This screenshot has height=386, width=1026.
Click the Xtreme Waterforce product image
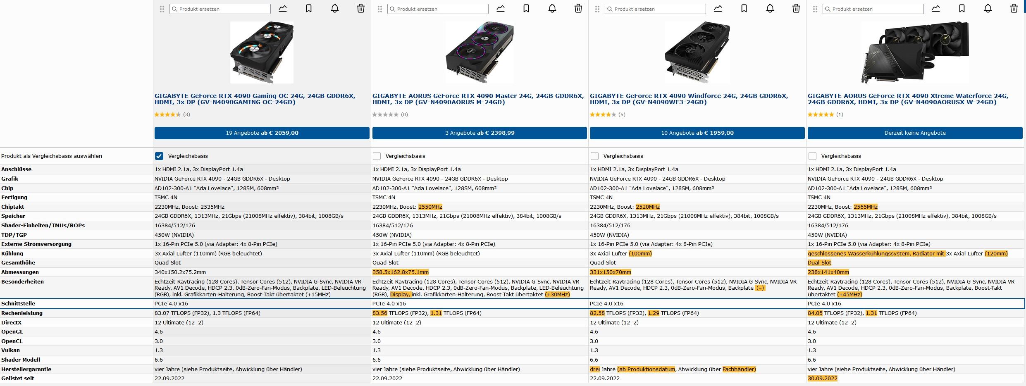[x=915, y=52]
